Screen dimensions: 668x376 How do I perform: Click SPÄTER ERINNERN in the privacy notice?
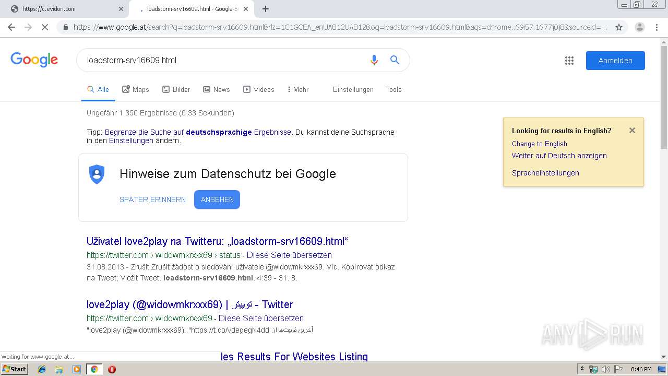tap(152, 199)
